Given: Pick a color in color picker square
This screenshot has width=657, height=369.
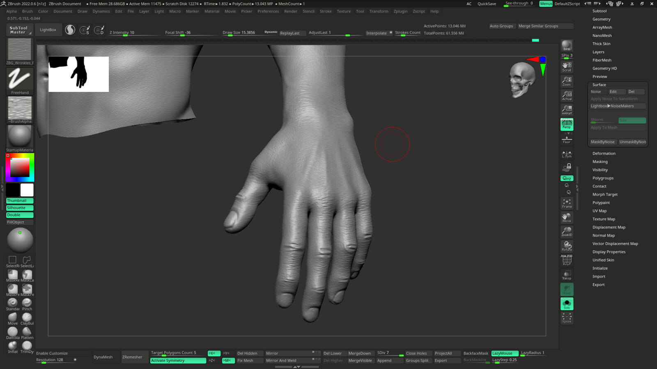Looking at the screenshot, I should (x=20, y=168).
